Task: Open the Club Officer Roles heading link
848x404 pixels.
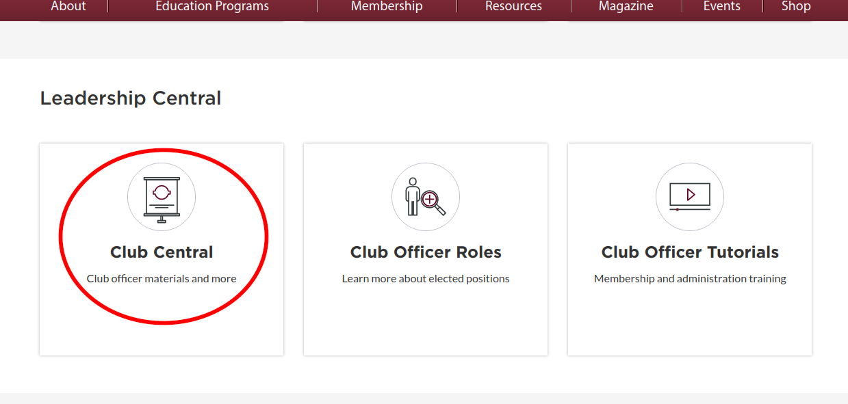Action: click(x=426, y=252)
